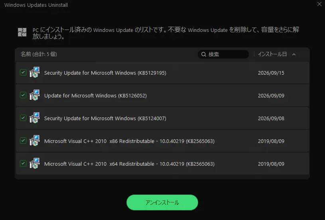Viewport: 325px width, 220px height.
Task: Uncheck the KB5124007 security update checkbox
Action: [23, 118]
